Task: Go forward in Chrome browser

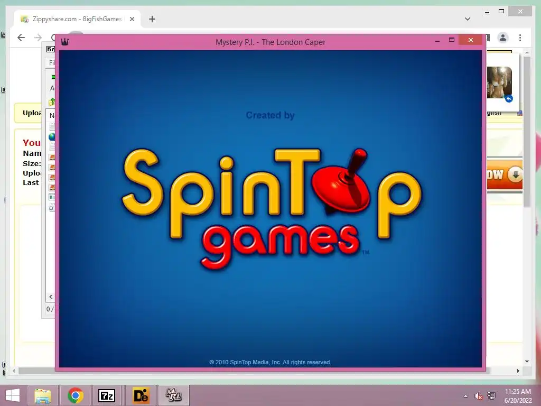Action: pyautogui.click(x=38, y=38)
